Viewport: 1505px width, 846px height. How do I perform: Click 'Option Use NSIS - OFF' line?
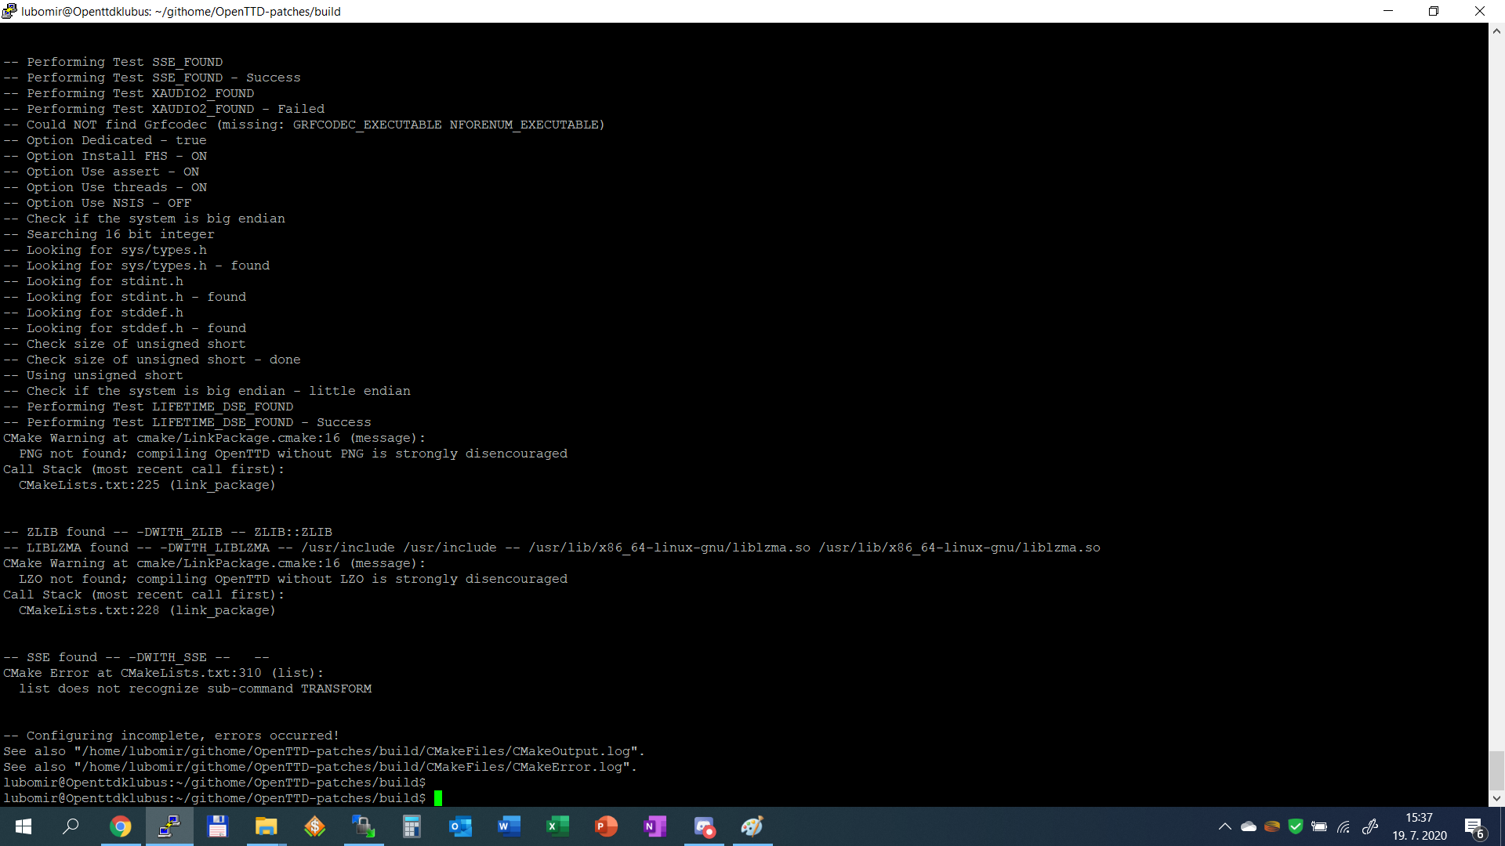[x=97, y=203]
